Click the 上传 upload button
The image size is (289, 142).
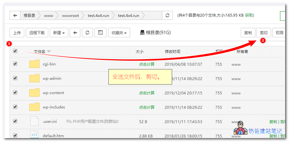pos(17,33)
